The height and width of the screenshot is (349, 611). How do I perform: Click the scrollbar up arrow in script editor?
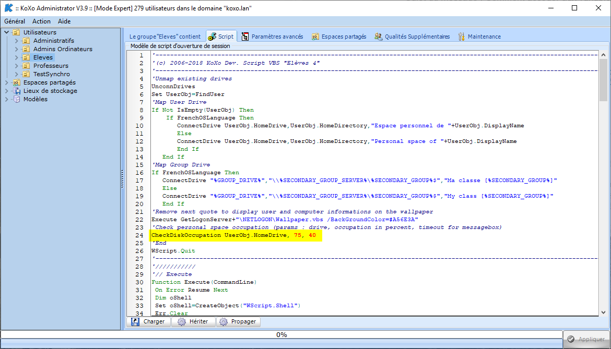603,55
